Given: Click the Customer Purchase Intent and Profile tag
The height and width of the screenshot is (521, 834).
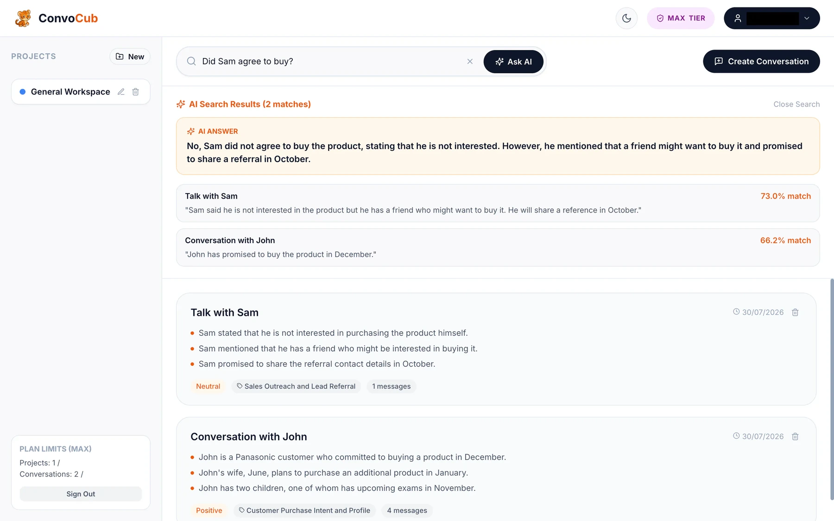Looking at the screenshot, I should 304,510.
